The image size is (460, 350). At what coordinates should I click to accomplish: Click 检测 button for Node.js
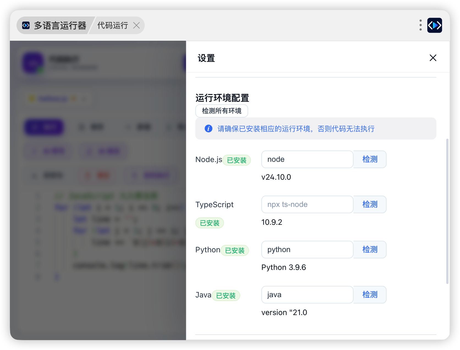tap(370, 159)
